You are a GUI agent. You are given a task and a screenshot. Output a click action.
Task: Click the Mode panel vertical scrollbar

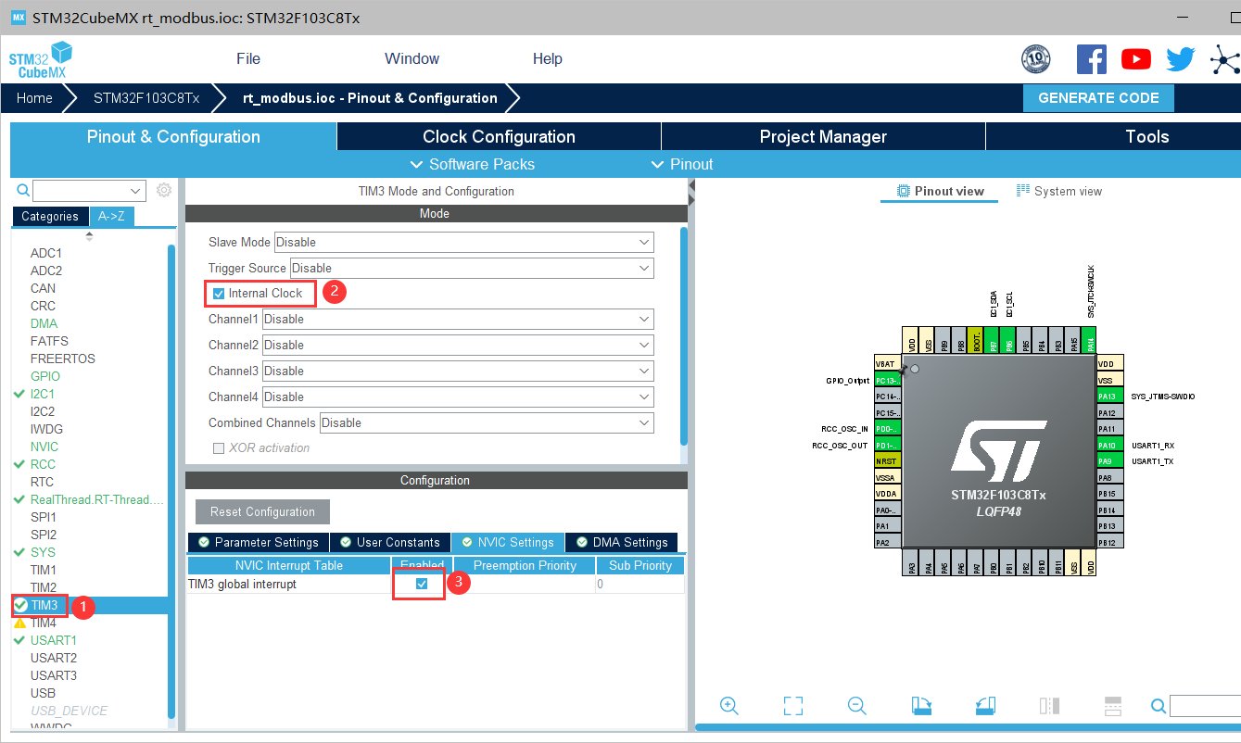click(684, 335)
